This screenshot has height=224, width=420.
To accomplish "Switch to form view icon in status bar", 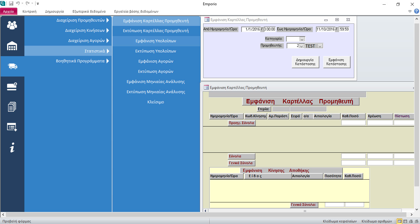I will click(x=400, y=221).
